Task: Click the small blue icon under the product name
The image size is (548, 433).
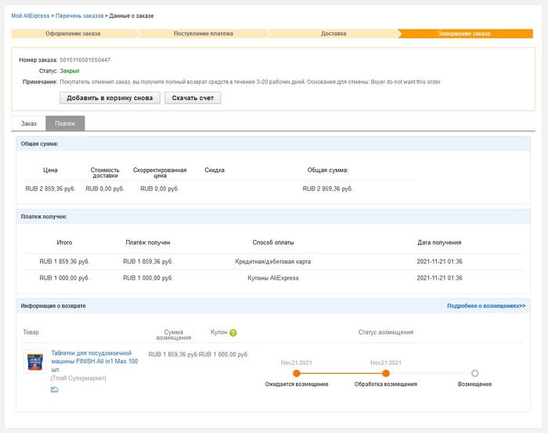Action: pos(55,389)
